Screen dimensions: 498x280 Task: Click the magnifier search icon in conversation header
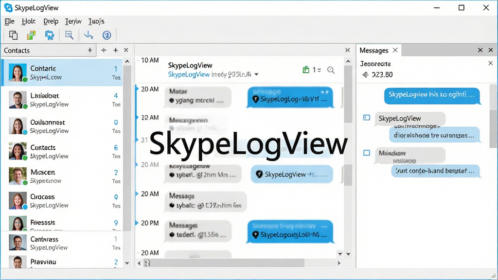pyautogui.click(x=331, y=70)
